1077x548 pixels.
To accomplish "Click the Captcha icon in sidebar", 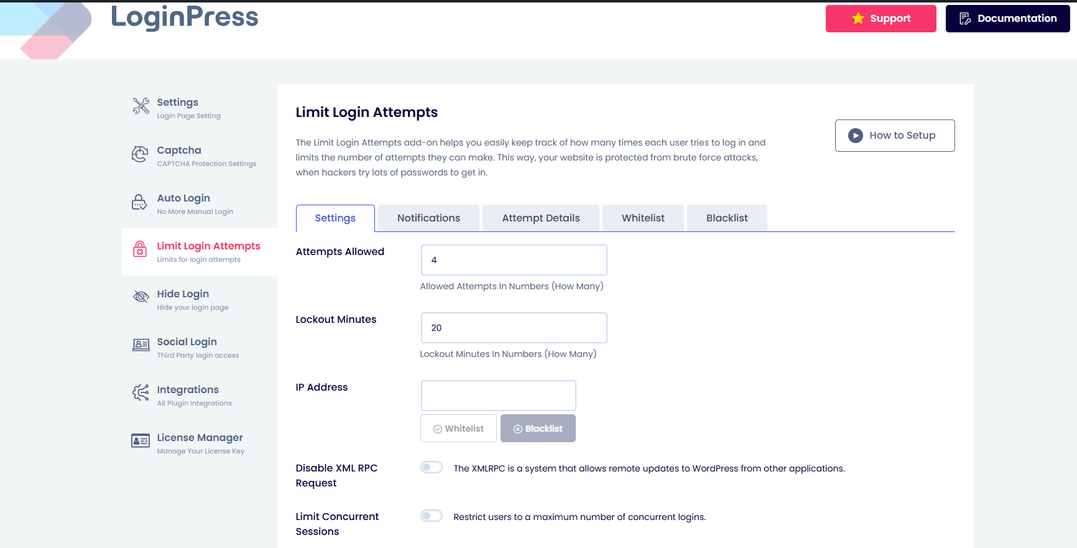I will click(140, 154).
